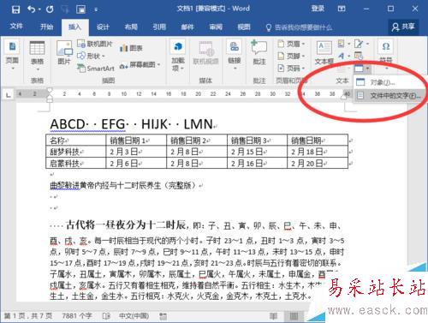Viewport: 428px width, 323px height.
Task: Click the Tell Me search box
Action: tap(299, 27)
